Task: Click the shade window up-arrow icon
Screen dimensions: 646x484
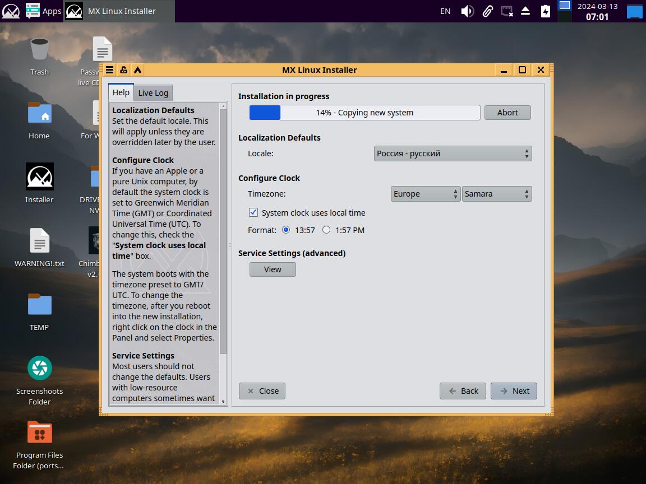Action: pyautogui.click(x=137, y=70)
